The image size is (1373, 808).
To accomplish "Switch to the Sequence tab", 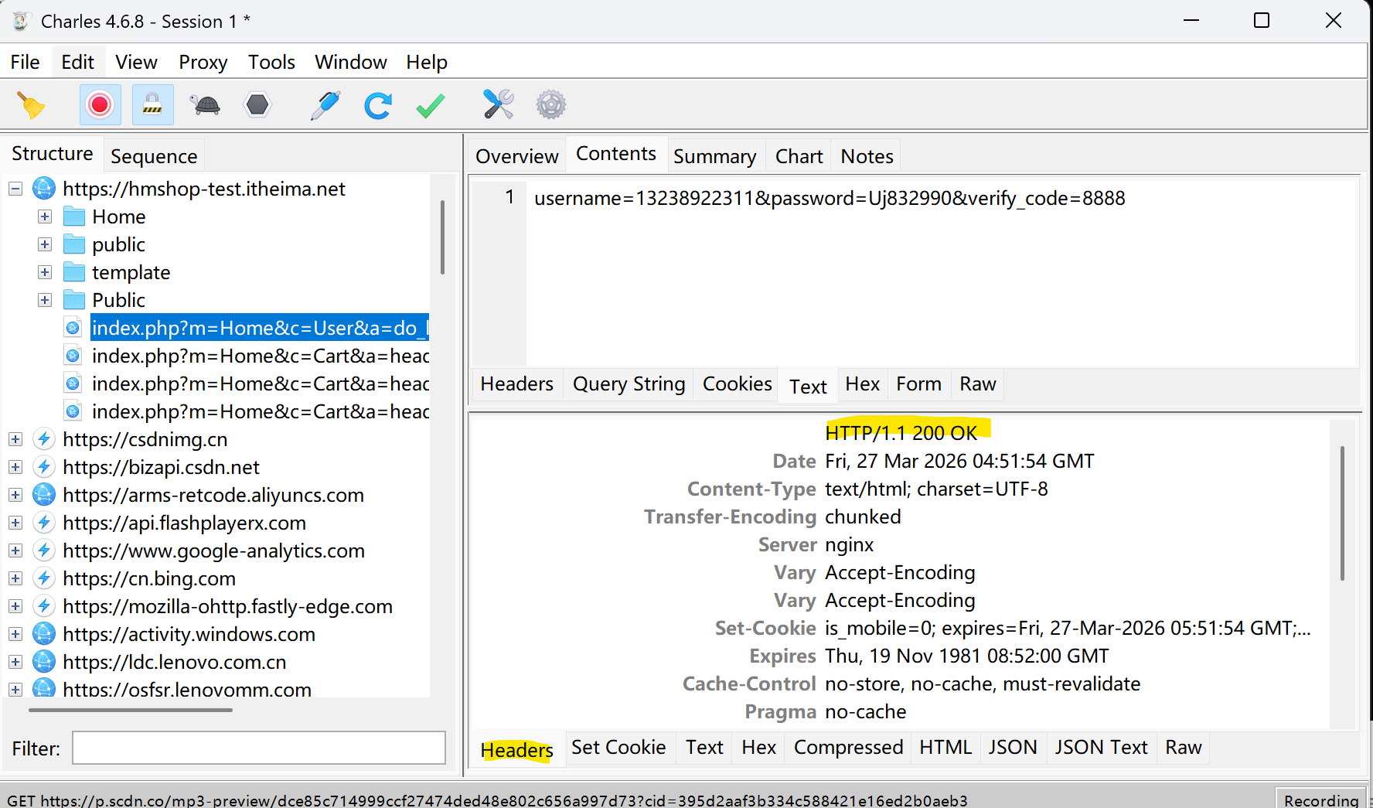I will click(154, 156).
